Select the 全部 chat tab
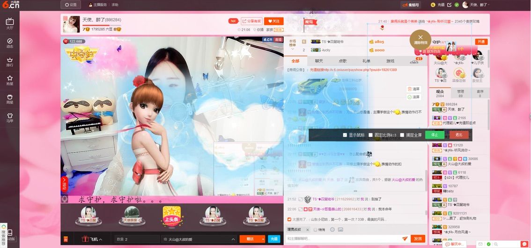The height and width of the screenshot is (248, 531). tap(295, 61)
